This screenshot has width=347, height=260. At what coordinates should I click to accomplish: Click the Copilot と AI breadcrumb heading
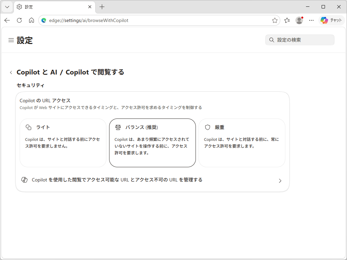37,72
